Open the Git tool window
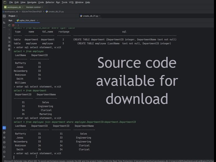The width and height of the screenshot is (216, 162). (4, 157)
